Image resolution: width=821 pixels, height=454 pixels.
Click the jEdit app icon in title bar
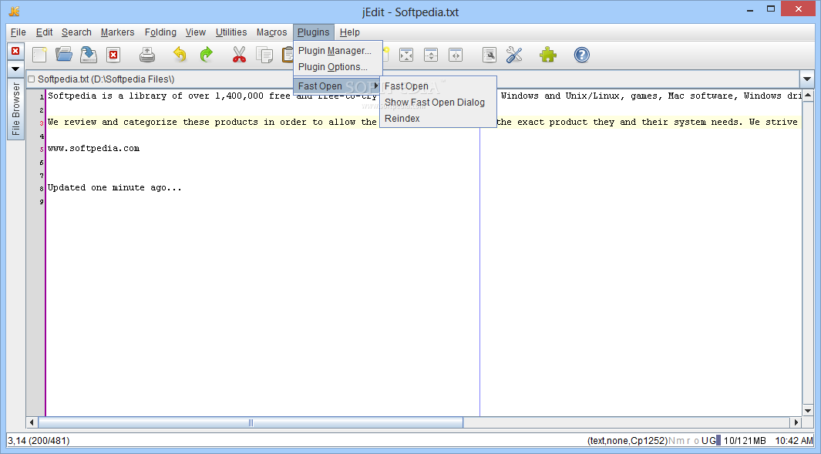click(x=14, y=12)
